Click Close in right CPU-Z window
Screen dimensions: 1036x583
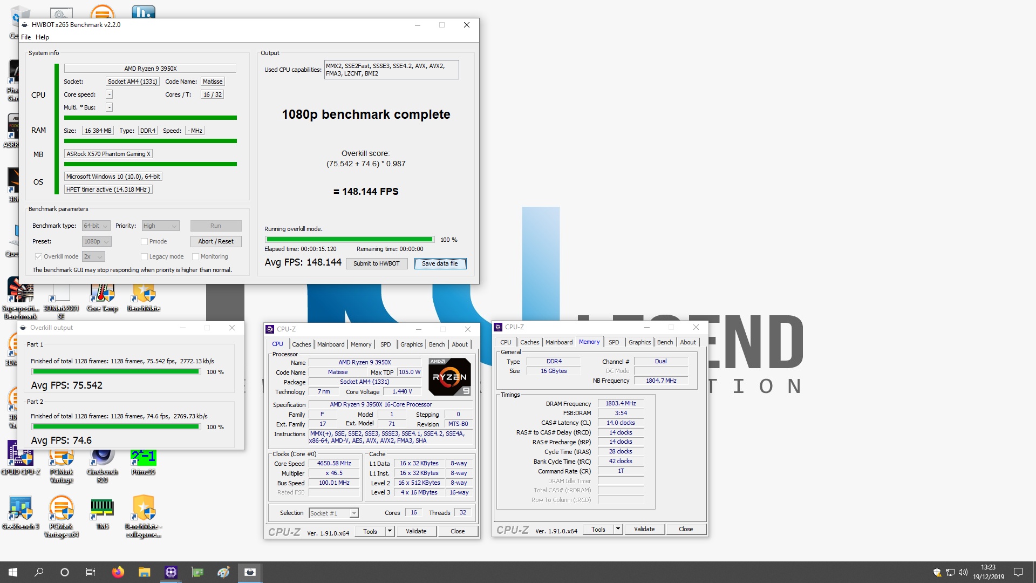[x=686, y=529]
